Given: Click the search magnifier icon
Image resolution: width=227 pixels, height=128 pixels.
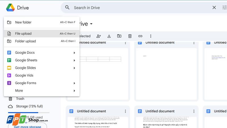Looking at the screenshot, I should (x=67, y=7).
